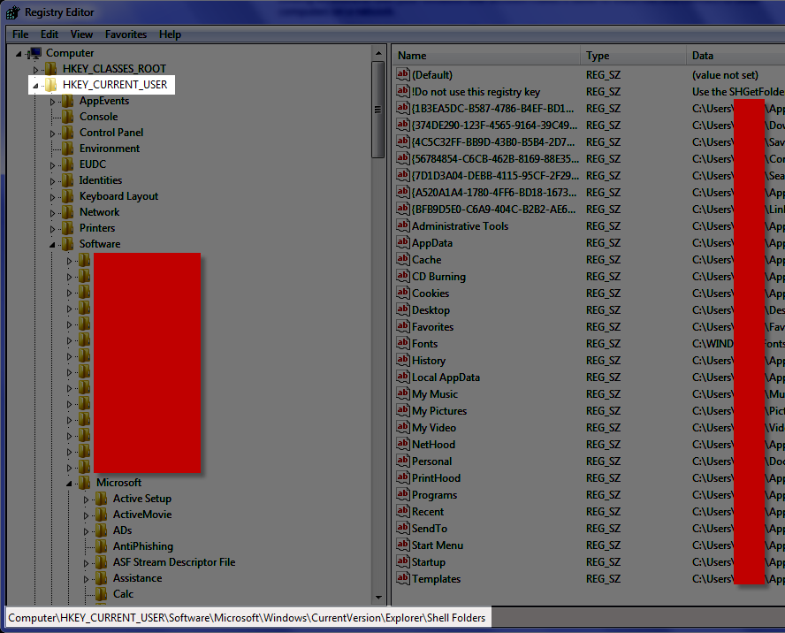Select the "!Do not use this registry key" value
The image size is (785, 633).
click(x=476, y=92)
